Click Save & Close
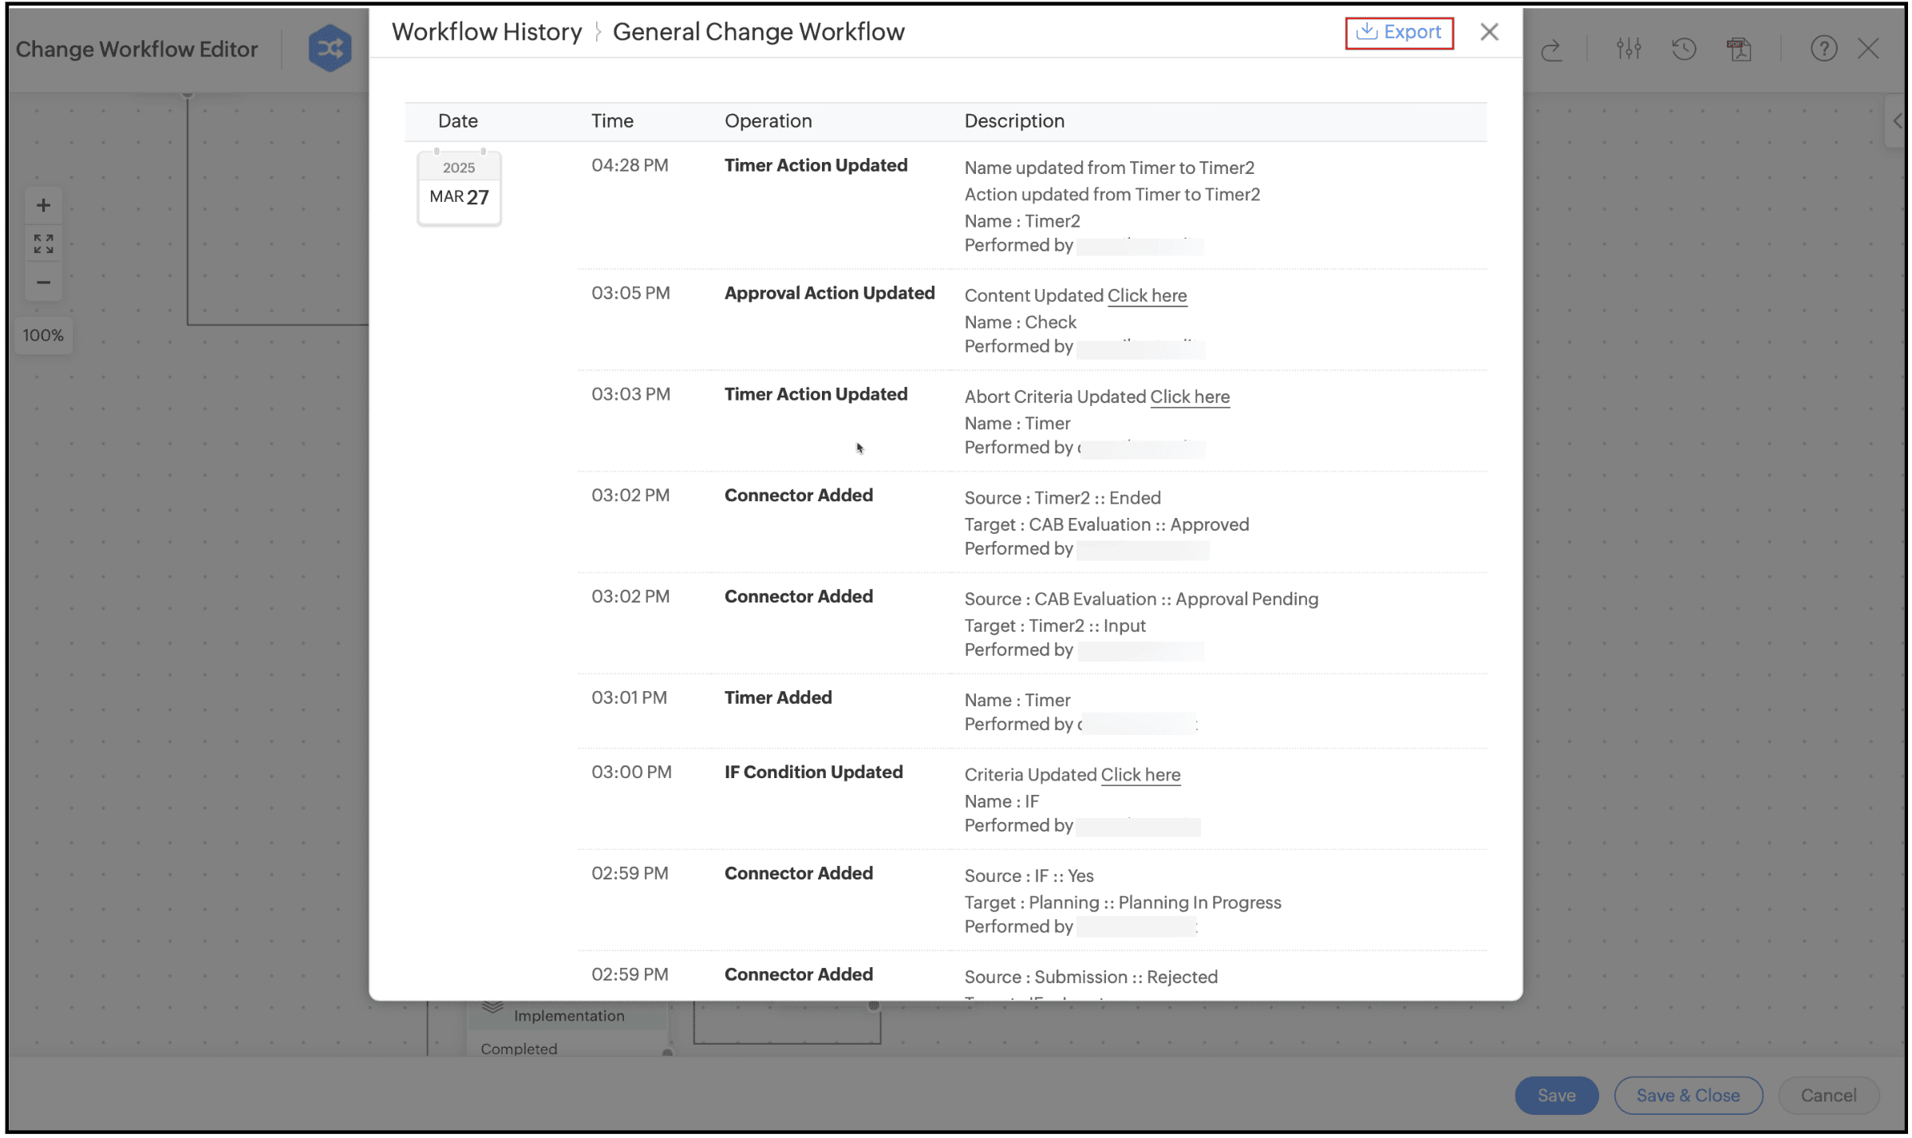 (x=1688, y=1095)
